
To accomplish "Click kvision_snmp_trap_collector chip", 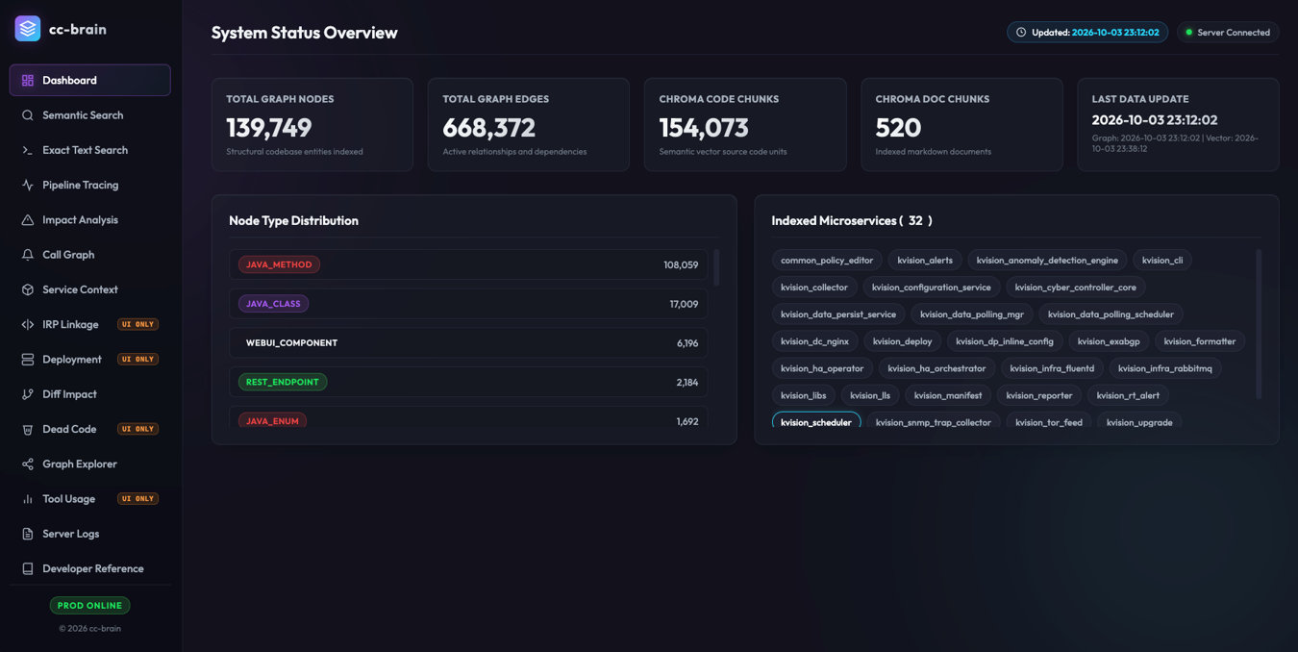I will coord(933,422).
